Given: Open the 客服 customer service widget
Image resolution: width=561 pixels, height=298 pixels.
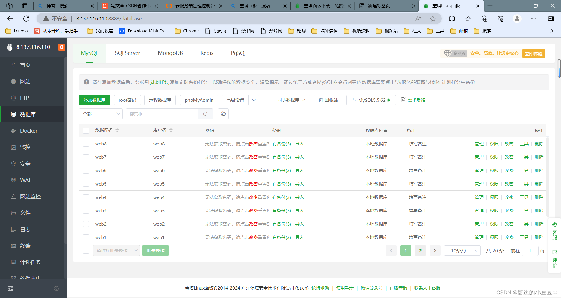Looking at the screenshot, I should coord(555,231).
